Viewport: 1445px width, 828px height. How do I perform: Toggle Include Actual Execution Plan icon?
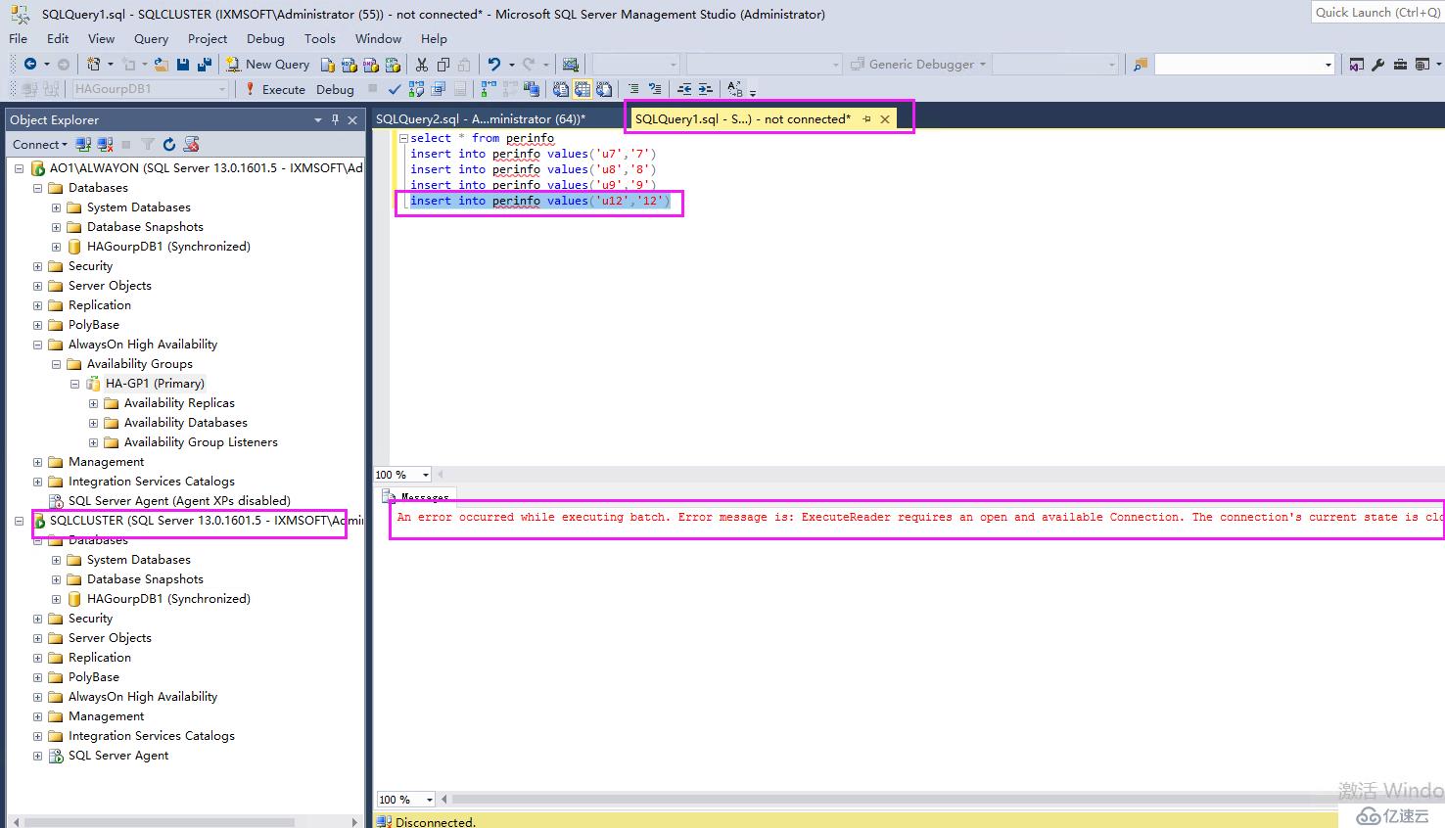tap(489, 89)
